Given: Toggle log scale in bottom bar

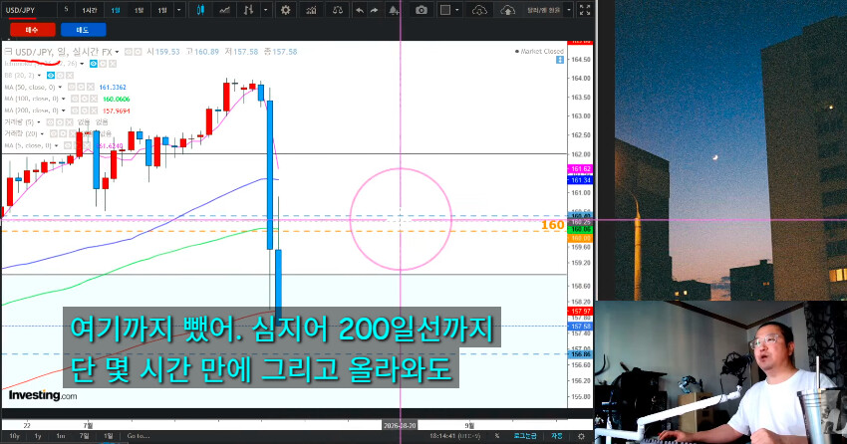Looking at the screenshot, I should [524, 436].
